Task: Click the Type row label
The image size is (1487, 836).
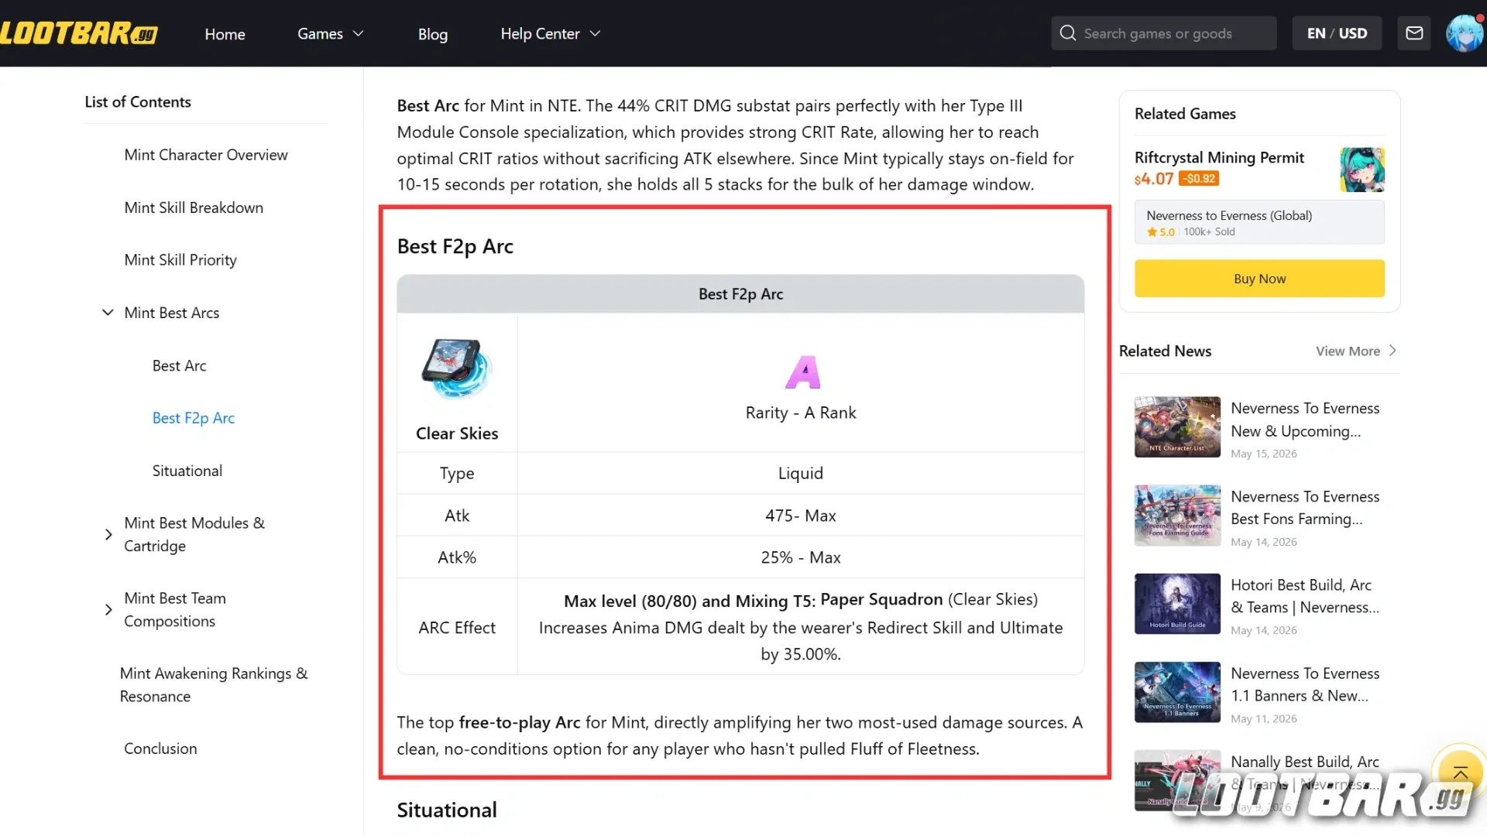Action: point(457,473)
